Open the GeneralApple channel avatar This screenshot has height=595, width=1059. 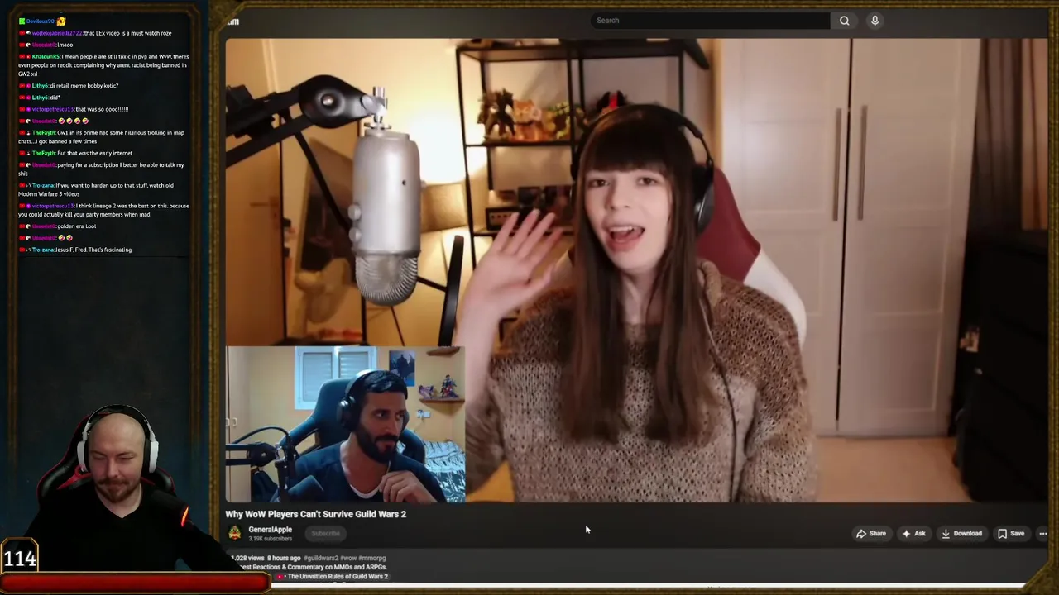pyautogui.click(x=235, y=534)
